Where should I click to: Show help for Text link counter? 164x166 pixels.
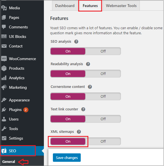83,109
